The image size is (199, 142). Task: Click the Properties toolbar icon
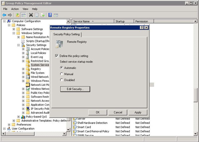[x=37, y=15]
